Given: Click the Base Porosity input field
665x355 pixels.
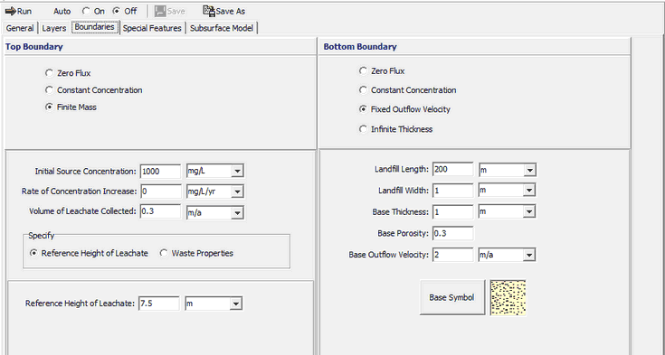Looking at the screenshot, I should [x=452, y=233].
